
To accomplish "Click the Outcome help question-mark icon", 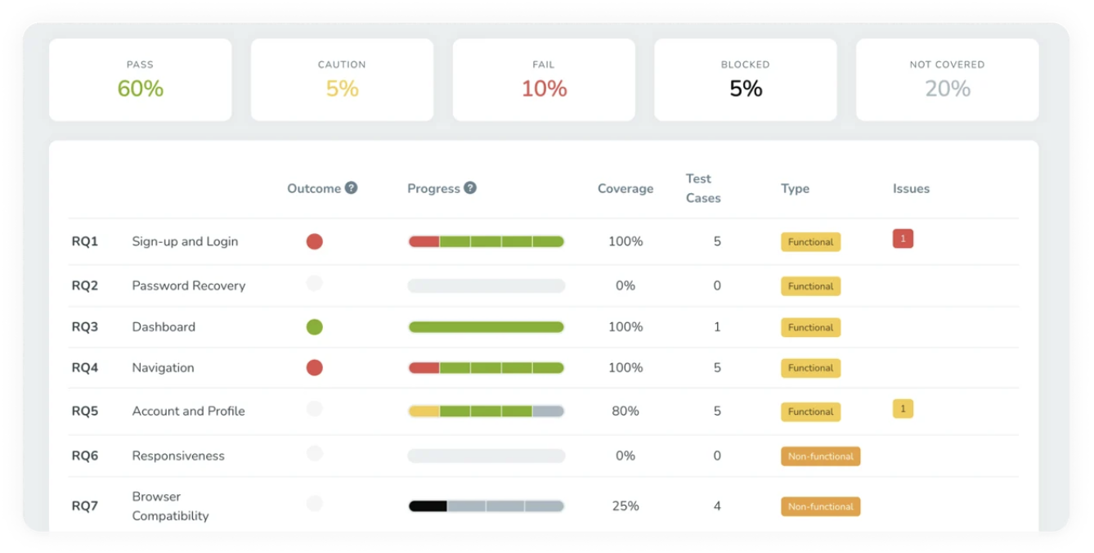I will tap(351, 187).
